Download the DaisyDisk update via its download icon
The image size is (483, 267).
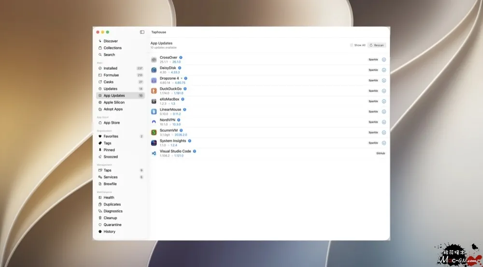pyautogui.click(x=384, y=70)
